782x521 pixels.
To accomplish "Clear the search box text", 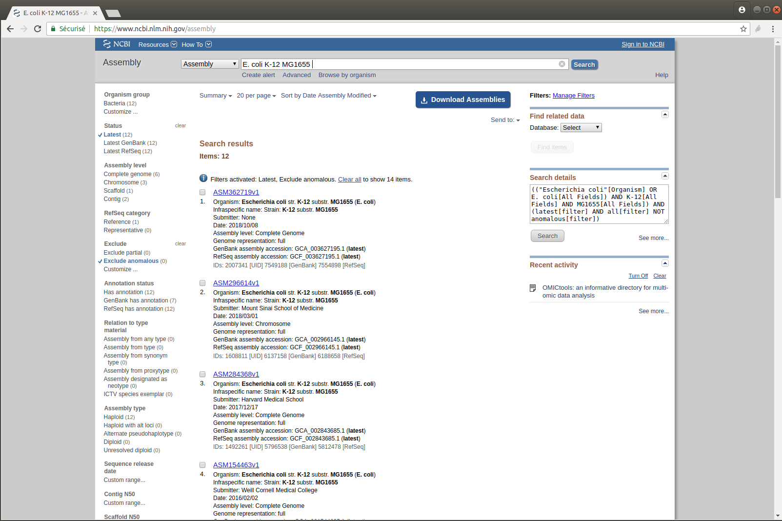I will point(562,64).
